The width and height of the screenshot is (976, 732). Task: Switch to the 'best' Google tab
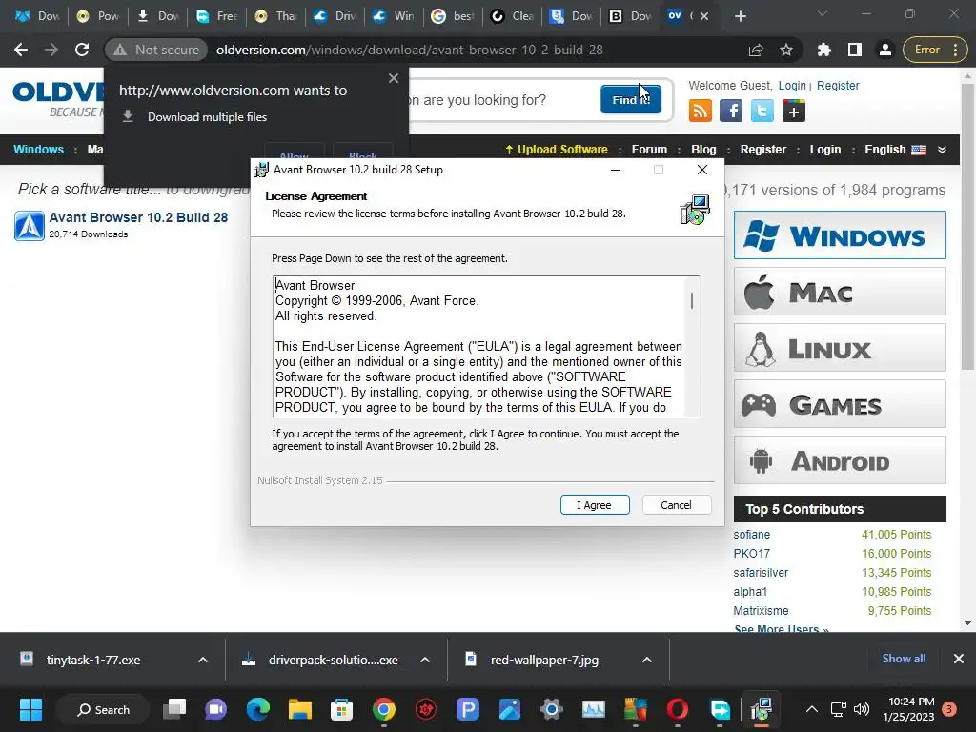(453, 16)
